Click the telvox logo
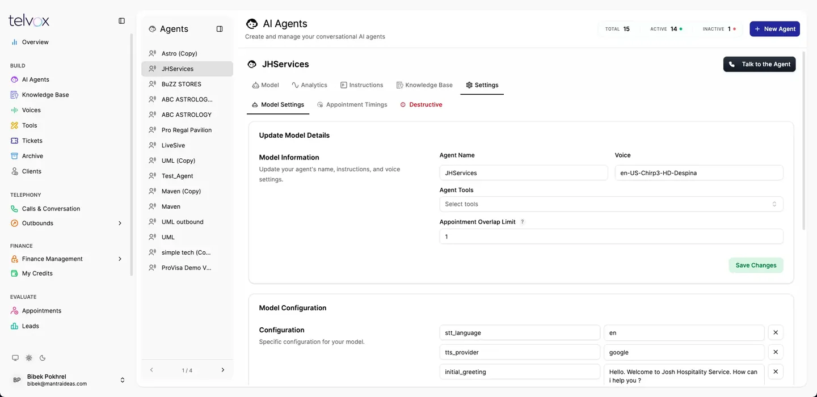Screen dimensions: 817x397 (29, 20)
